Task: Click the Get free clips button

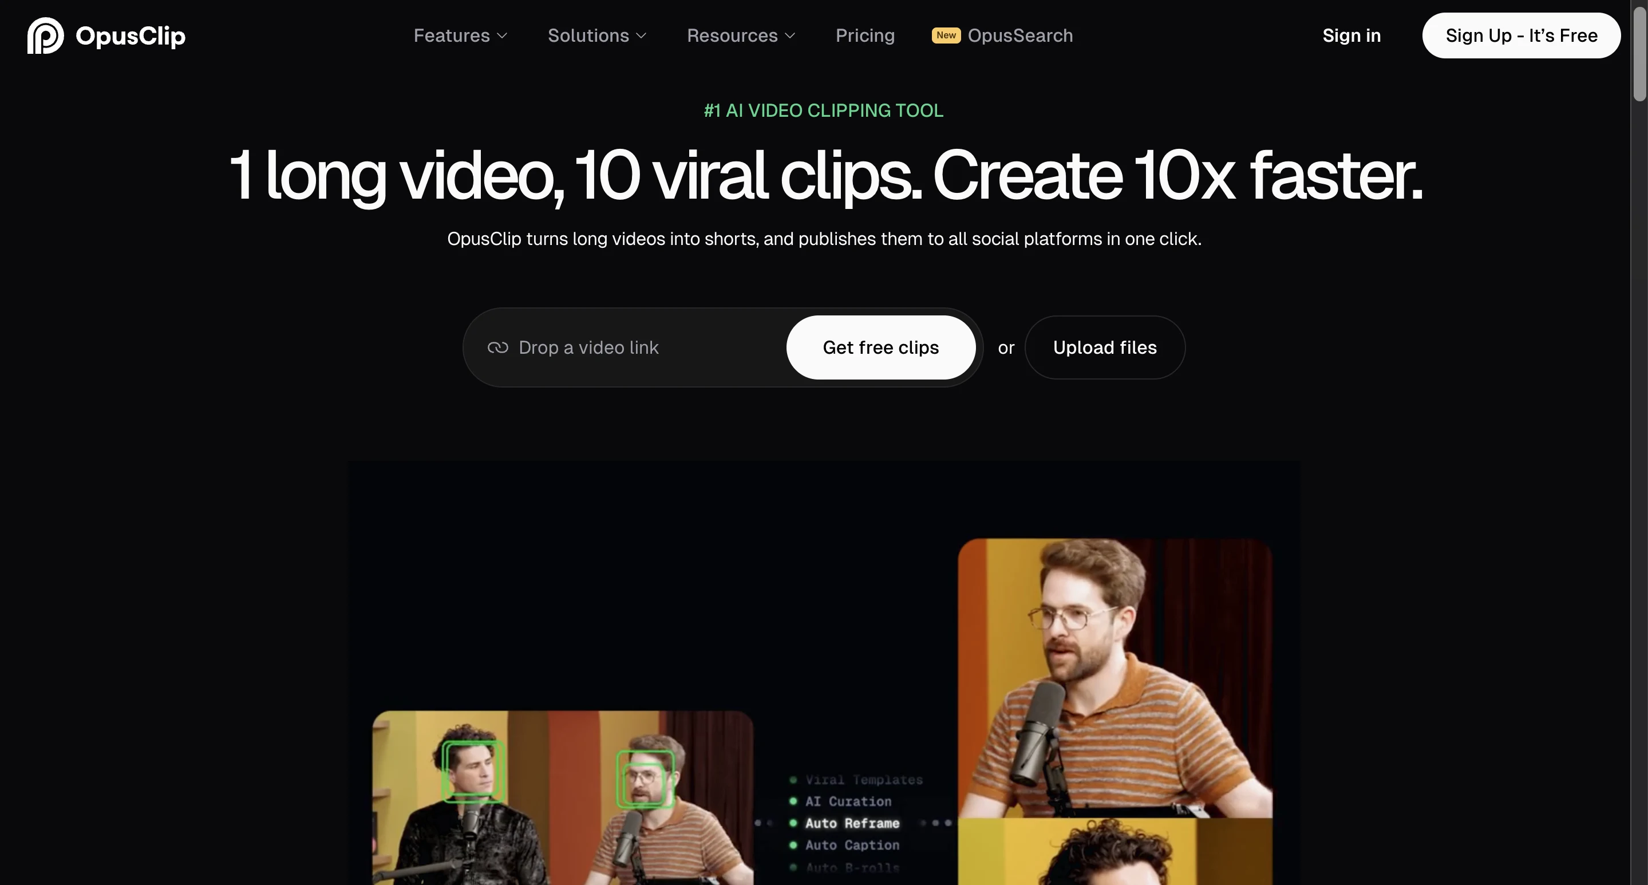Action: [x=880, y=347]
